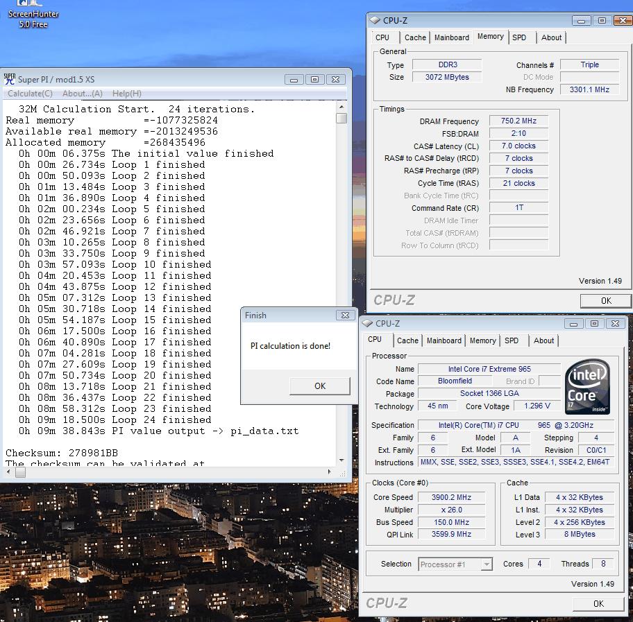This screenshot has width=633, height=622.
Task: Click the Code Name value Bloomfield
Action: (455, 381)
